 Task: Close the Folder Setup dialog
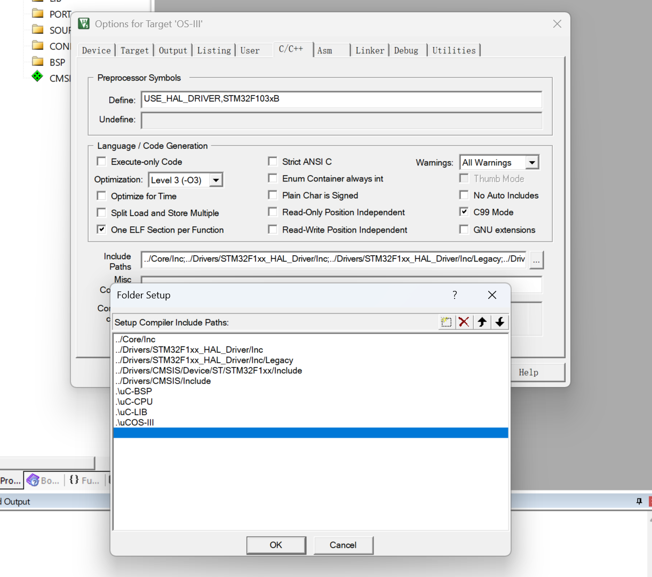[x=492, y=295]
